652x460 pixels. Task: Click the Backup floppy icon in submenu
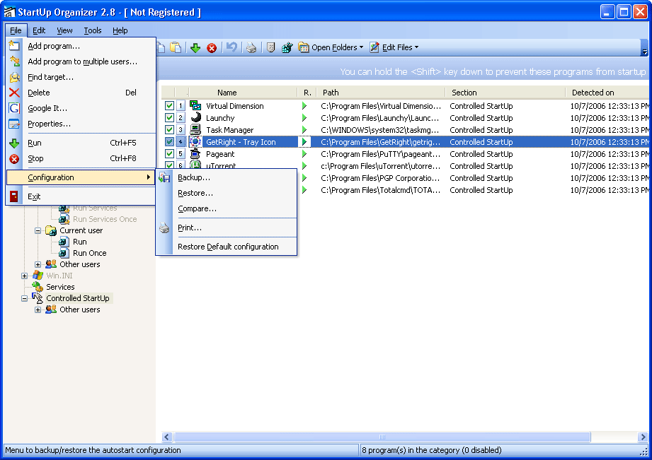165,177
